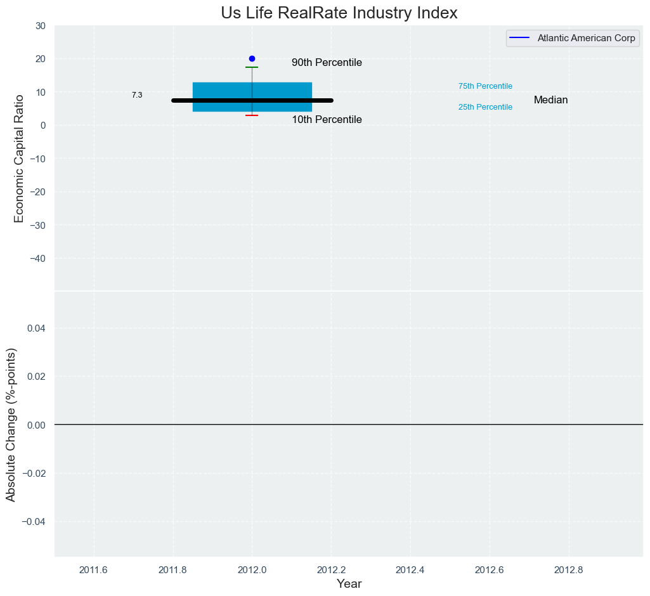Click the 2012.0 x-axis tick label
Screen dimensions: 650x596
[252, 569]
